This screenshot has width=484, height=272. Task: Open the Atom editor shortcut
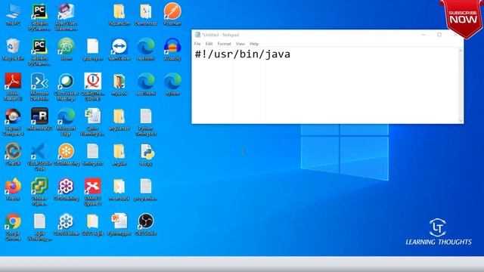[x=66, y=49]
